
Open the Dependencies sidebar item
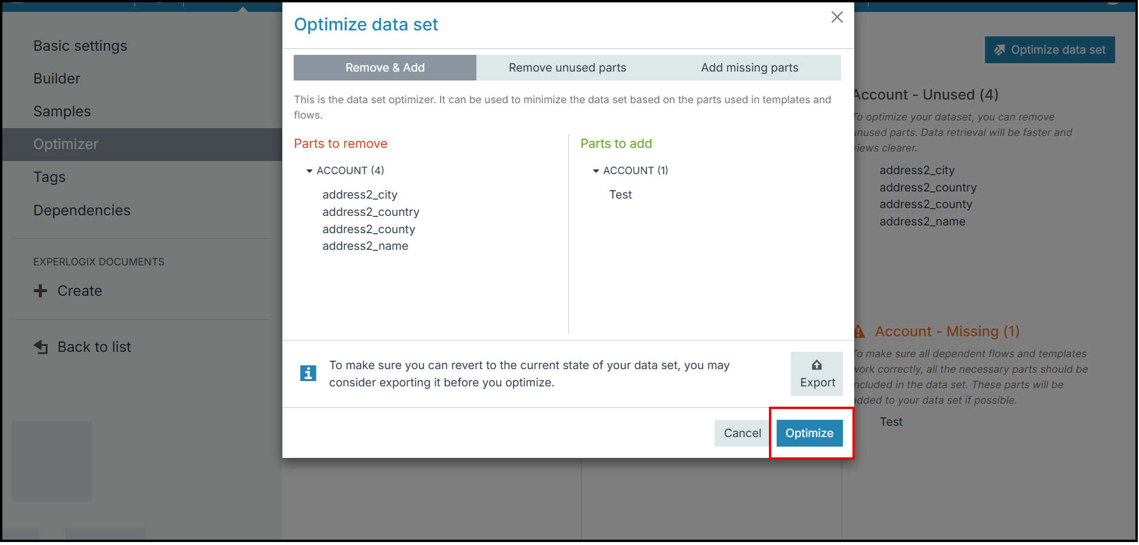[x=82, y=210]
